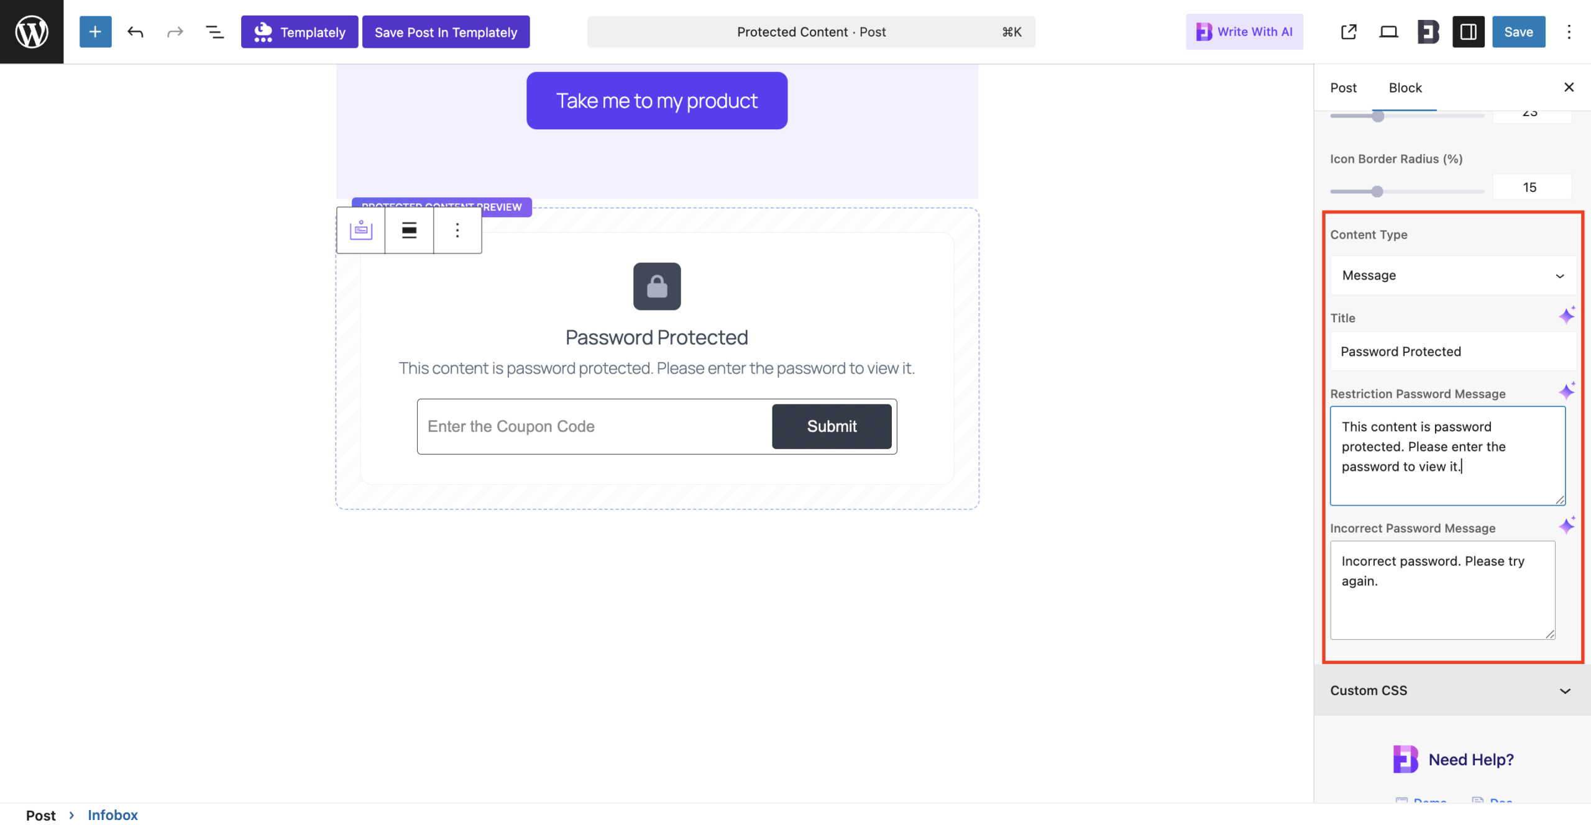Image resolution: width=1591 pixels, height=825 pixels.
Task: Open the Content Type dropdown
Action: (1452, 275)
